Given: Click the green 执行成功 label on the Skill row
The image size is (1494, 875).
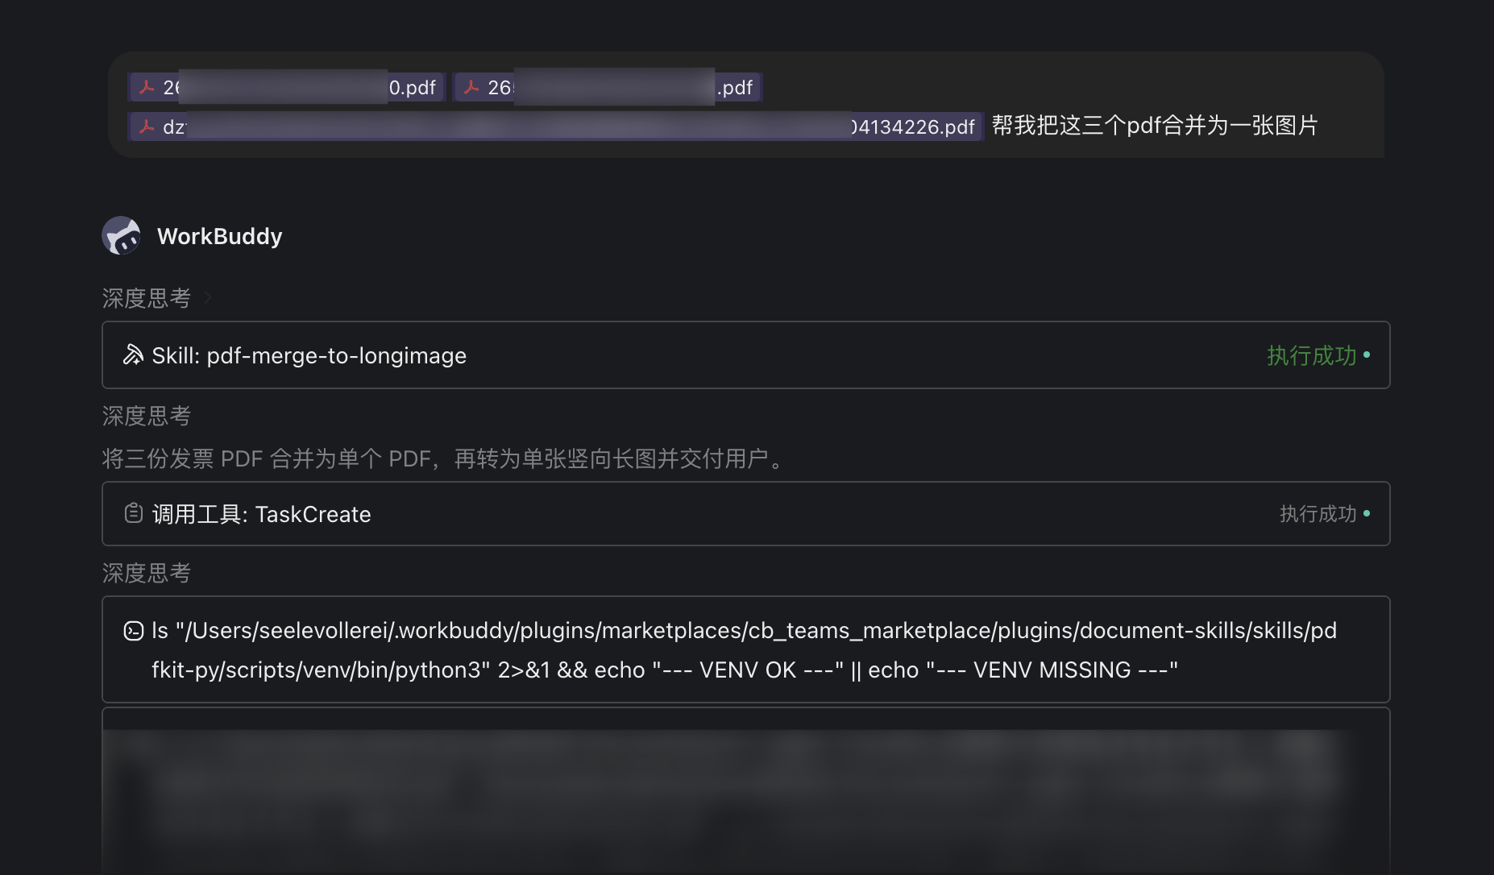Looking at the screenshot, I should 1312,355.
